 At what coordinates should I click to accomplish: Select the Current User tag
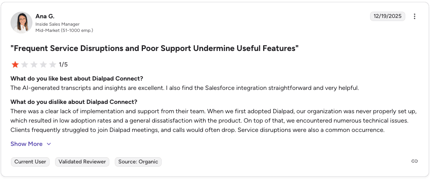pyautogui.click(x=30, y=161)
